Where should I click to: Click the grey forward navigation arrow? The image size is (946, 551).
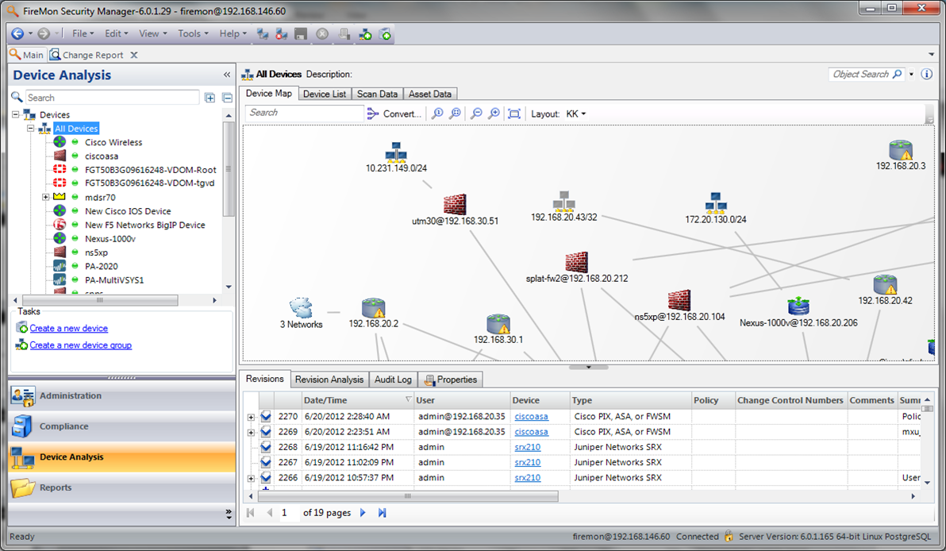[x=44, y=34]
